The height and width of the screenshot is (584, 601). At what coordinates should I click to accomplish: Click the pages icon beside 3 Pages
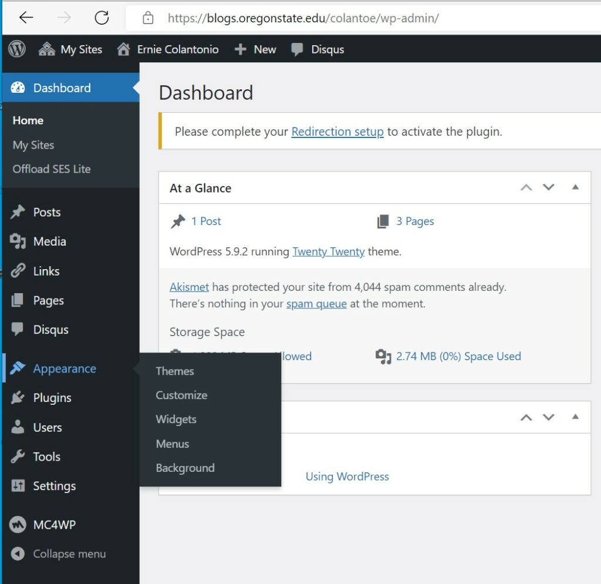pyautogui.click(x=383, y=221)
